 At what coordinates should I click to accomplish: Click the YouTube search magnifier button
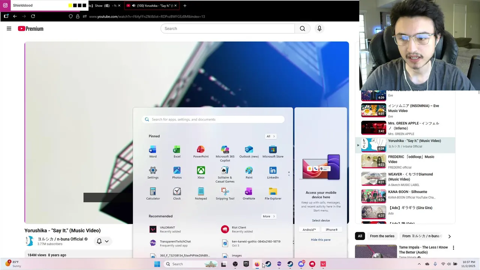tap(302, 28)
